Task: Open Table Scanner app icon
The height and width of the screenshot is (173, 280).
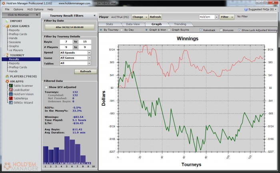Action: (11, 86)
